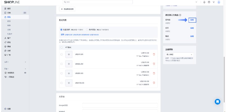Open 分析 analytics in the sidebar
Viewport: 226px width, 112px height.
tap(7, 51)
